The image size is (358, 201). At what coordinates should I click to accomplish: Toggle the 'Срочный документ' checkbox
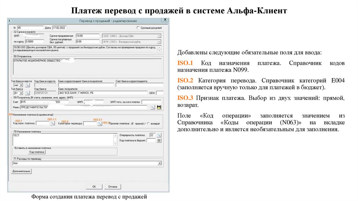tap(138, 28)
